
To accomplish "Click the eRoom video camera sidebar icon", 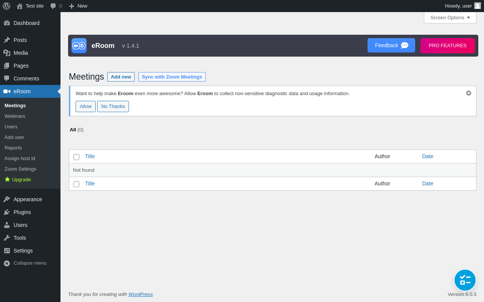I will 7,91.
